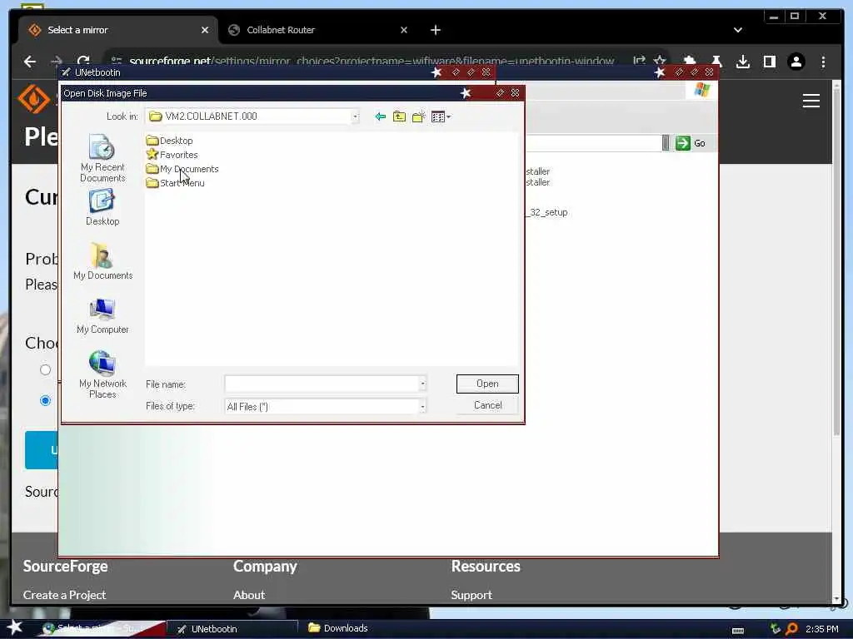Click the SourceForge logo

33,100
